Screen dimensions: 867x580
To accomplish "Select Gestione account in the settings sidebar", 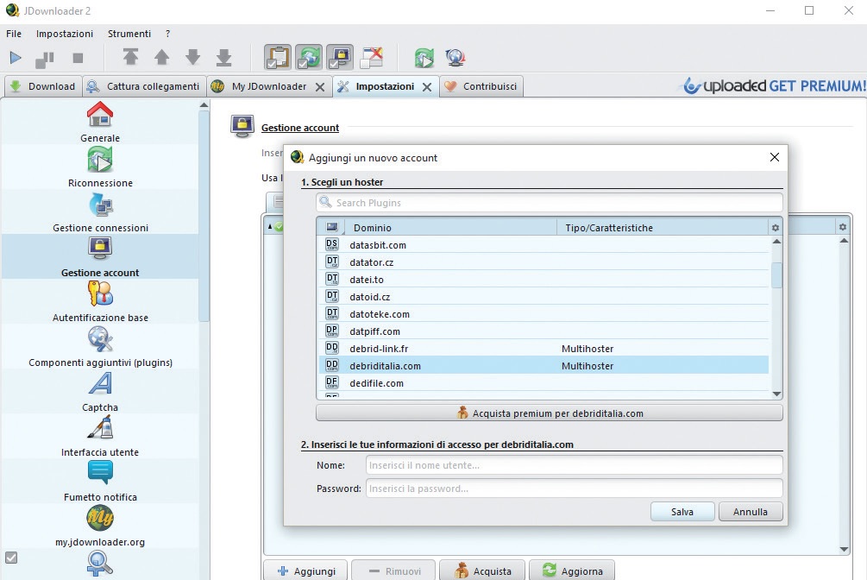I will point(100,257).
